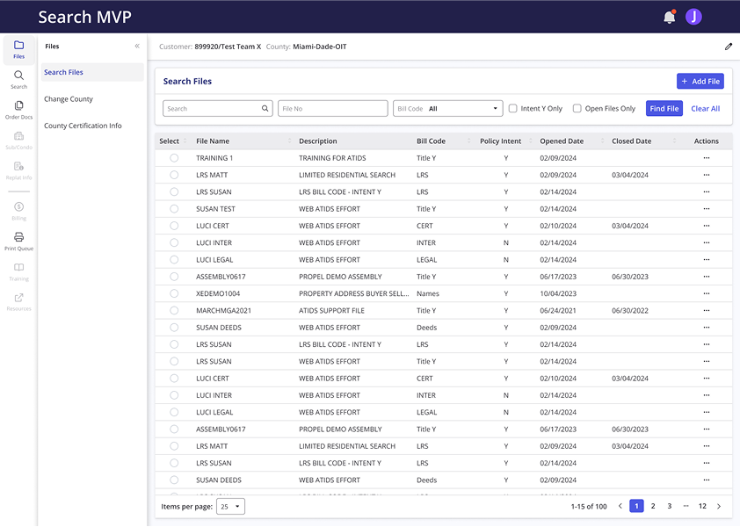The image size is (740, 527).
Task: Focus the Search text field
Action: (218, 109)
